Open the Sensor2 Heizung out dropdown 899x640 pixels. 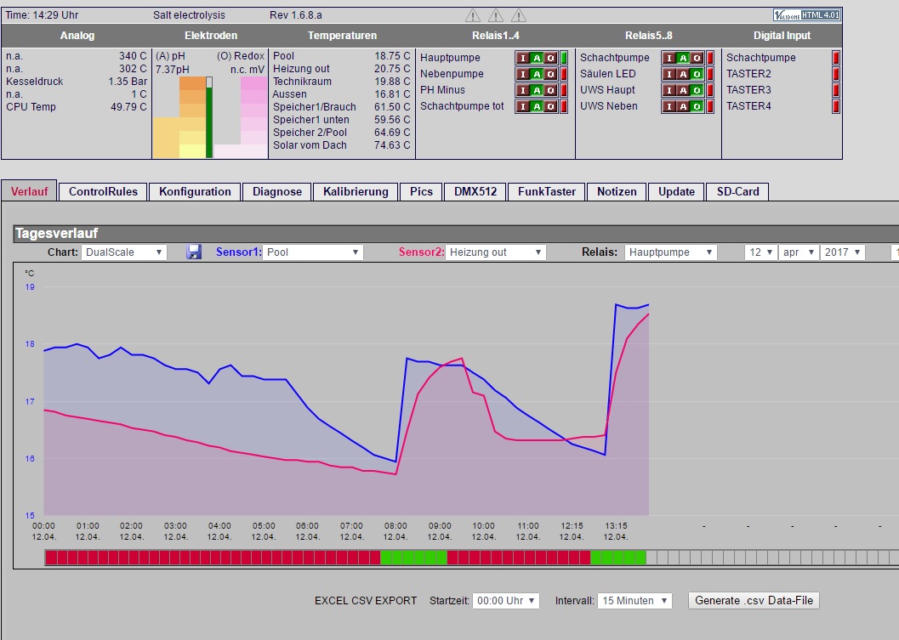pos(495,252)
